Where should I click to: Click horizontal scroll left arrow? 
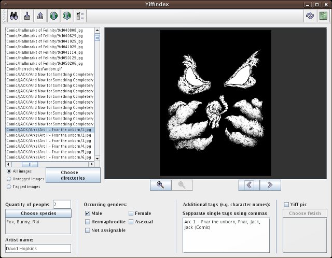[8, 164]
